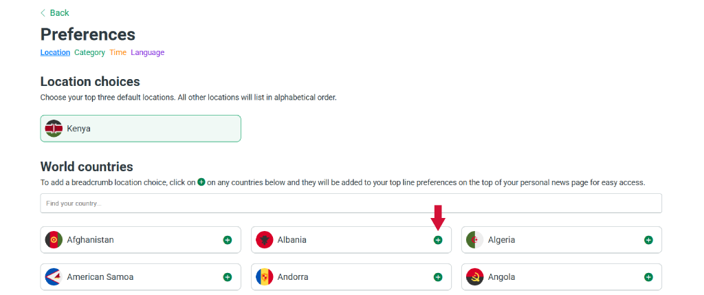The height and width of the screenshot is (295, 704).
Task: Select the Kenya default location chip
Action: click(140, 129)
